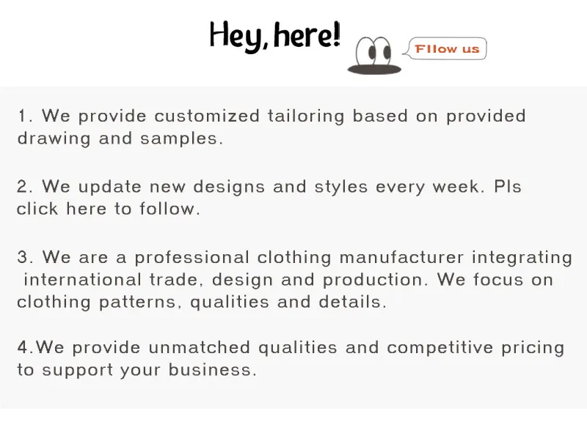Click the line starting '1. We provide customized tailoring'
Viewport: 587px width, 422px height.
click(x=271, y=116)
